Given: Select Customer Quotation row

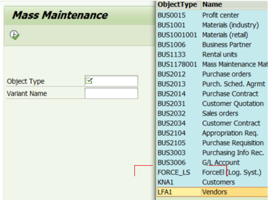Looking at the screenshot, I should [233, 103].
